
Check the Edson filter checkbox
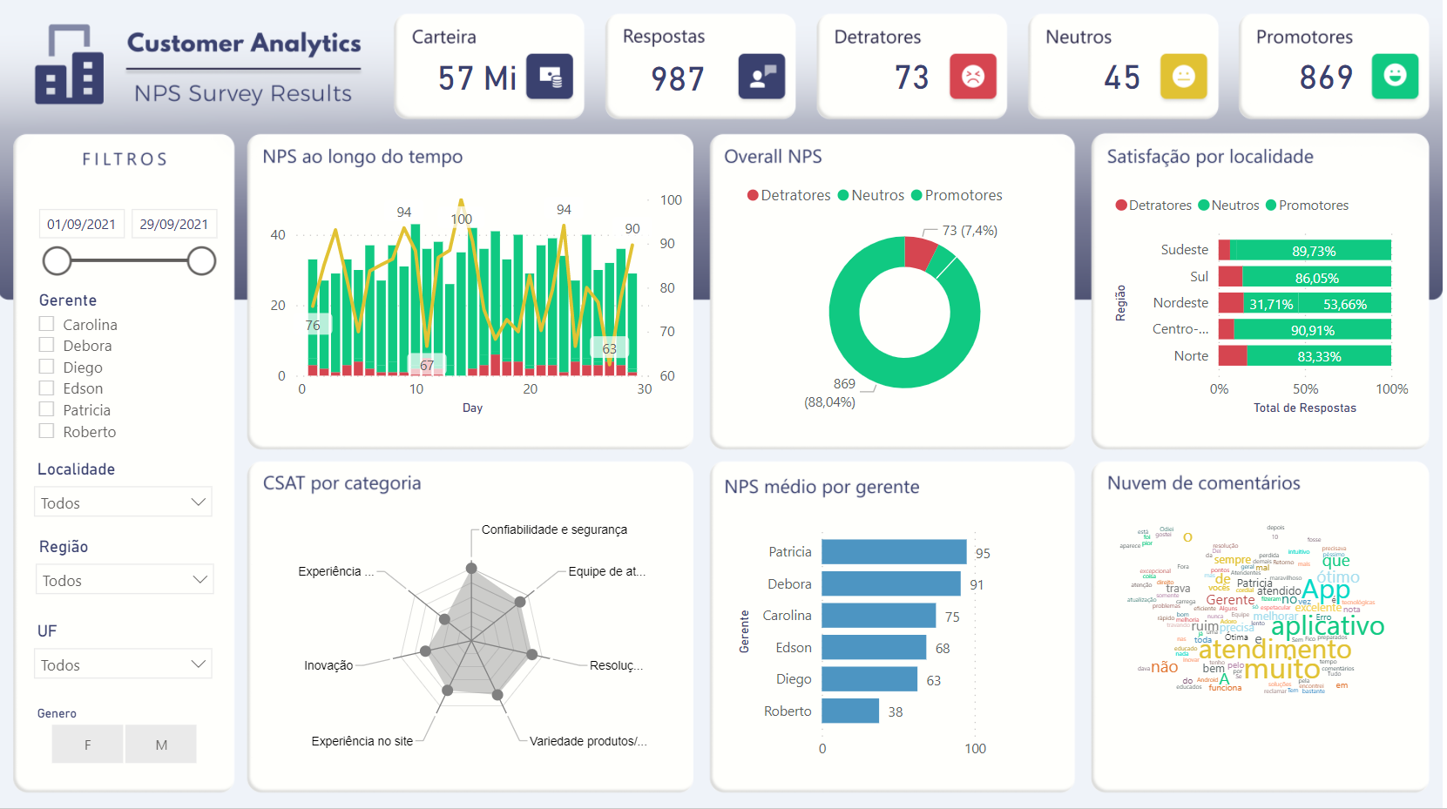tap(46, 388)
